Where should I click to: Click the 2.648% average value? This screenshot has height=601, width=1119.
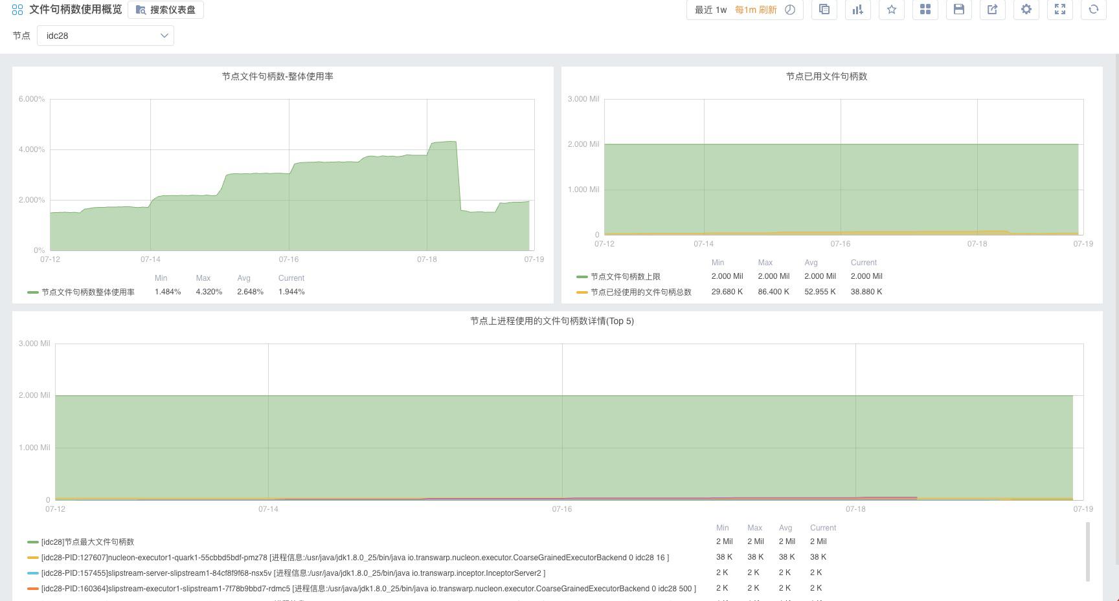pyautogui.click(x=251, y=292)
